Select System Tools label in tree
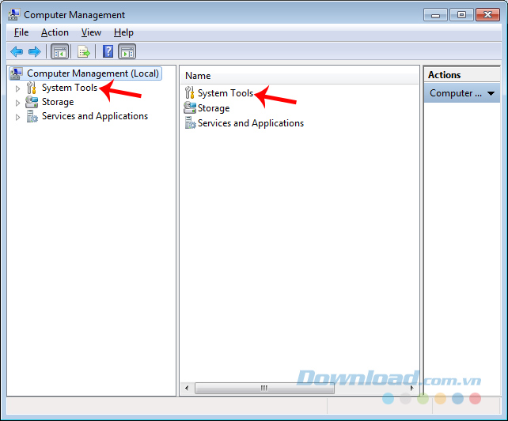The image size is (508, 421). [x=70, y=88]
